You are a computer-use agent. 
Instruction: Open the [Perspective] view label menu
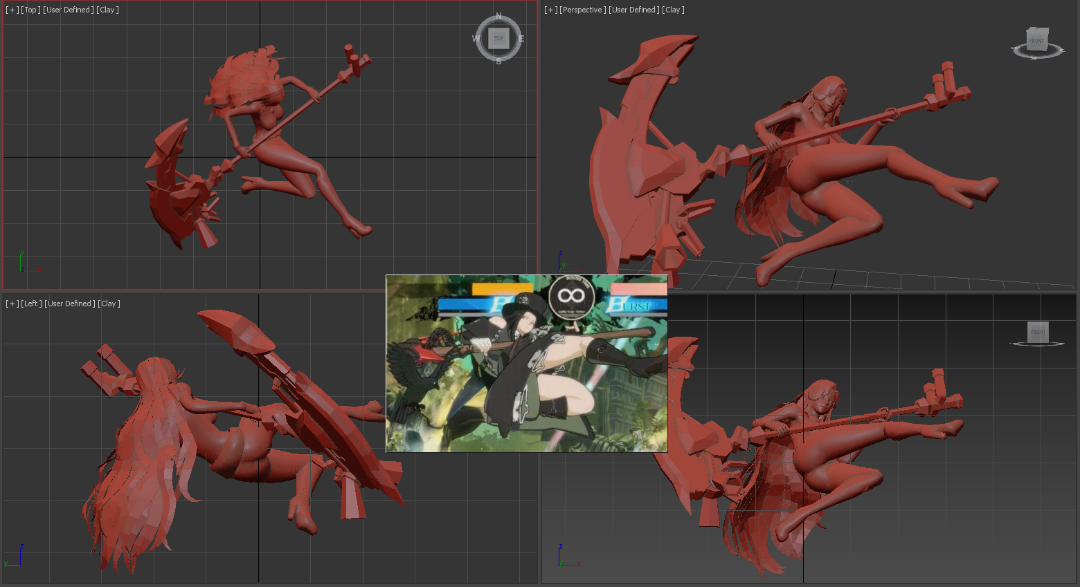click(x=583, y=10)
